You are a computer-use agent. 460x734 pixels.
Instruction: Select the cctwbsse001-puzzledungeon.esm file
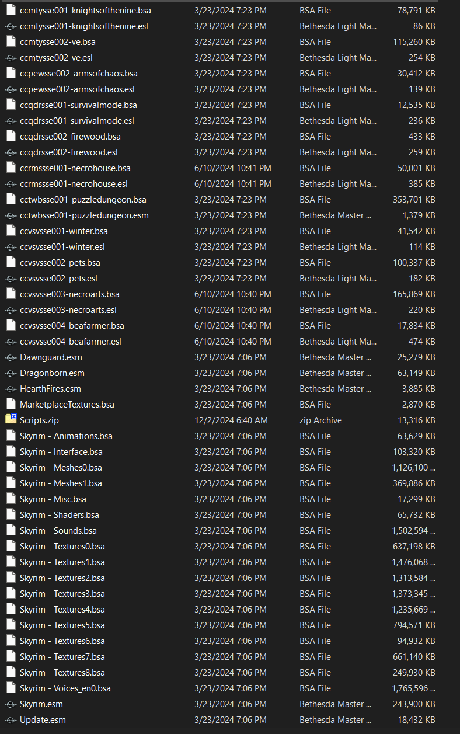(84, 215)
